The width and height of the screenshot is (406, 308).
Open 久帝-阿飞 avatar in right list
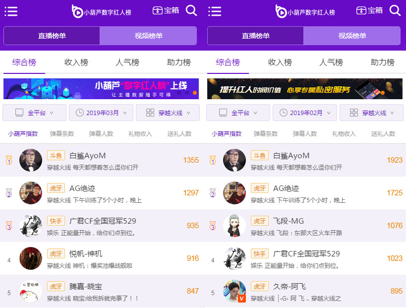pos(234,291)
